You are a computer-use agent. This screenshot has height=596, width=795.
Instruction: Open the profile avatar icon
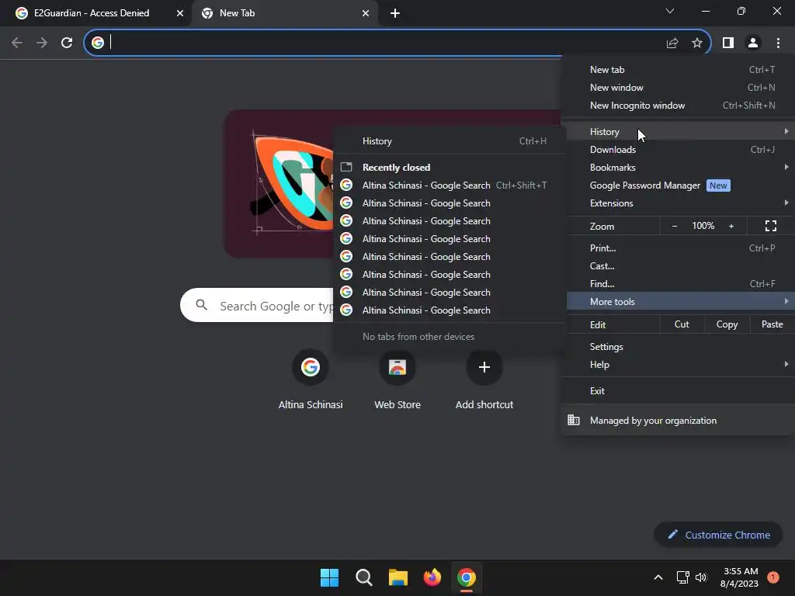coord(753,43)
